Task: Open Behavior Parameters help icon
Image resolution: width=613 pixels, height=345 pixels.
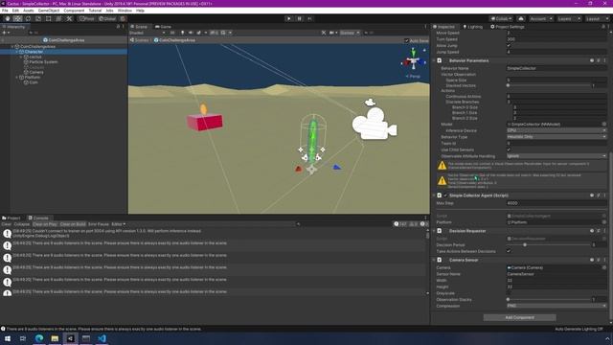Action: pyautogui.click(x=592, y=60)
